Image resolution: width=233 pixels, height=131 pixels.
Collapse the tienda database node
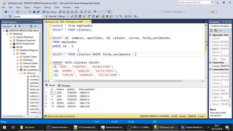pos(11,47)
